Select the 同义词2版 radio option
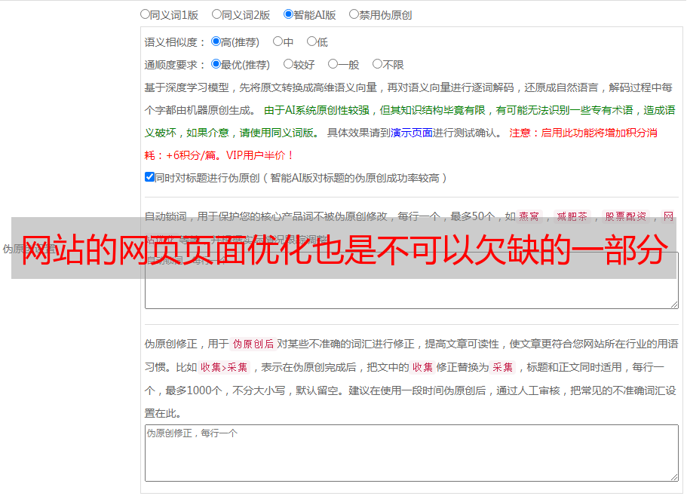 tap(216, 14)
